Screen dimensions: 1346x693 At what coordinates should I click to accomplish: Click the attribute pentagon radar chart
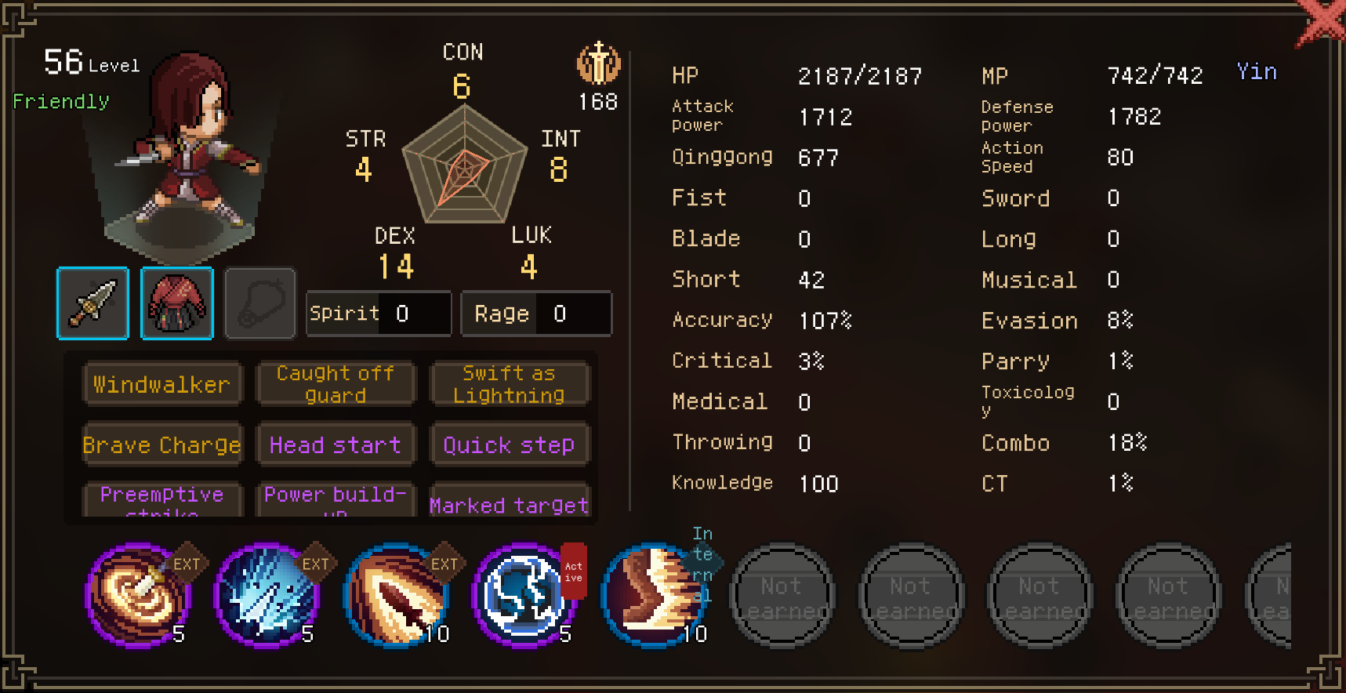pos(464,165)
